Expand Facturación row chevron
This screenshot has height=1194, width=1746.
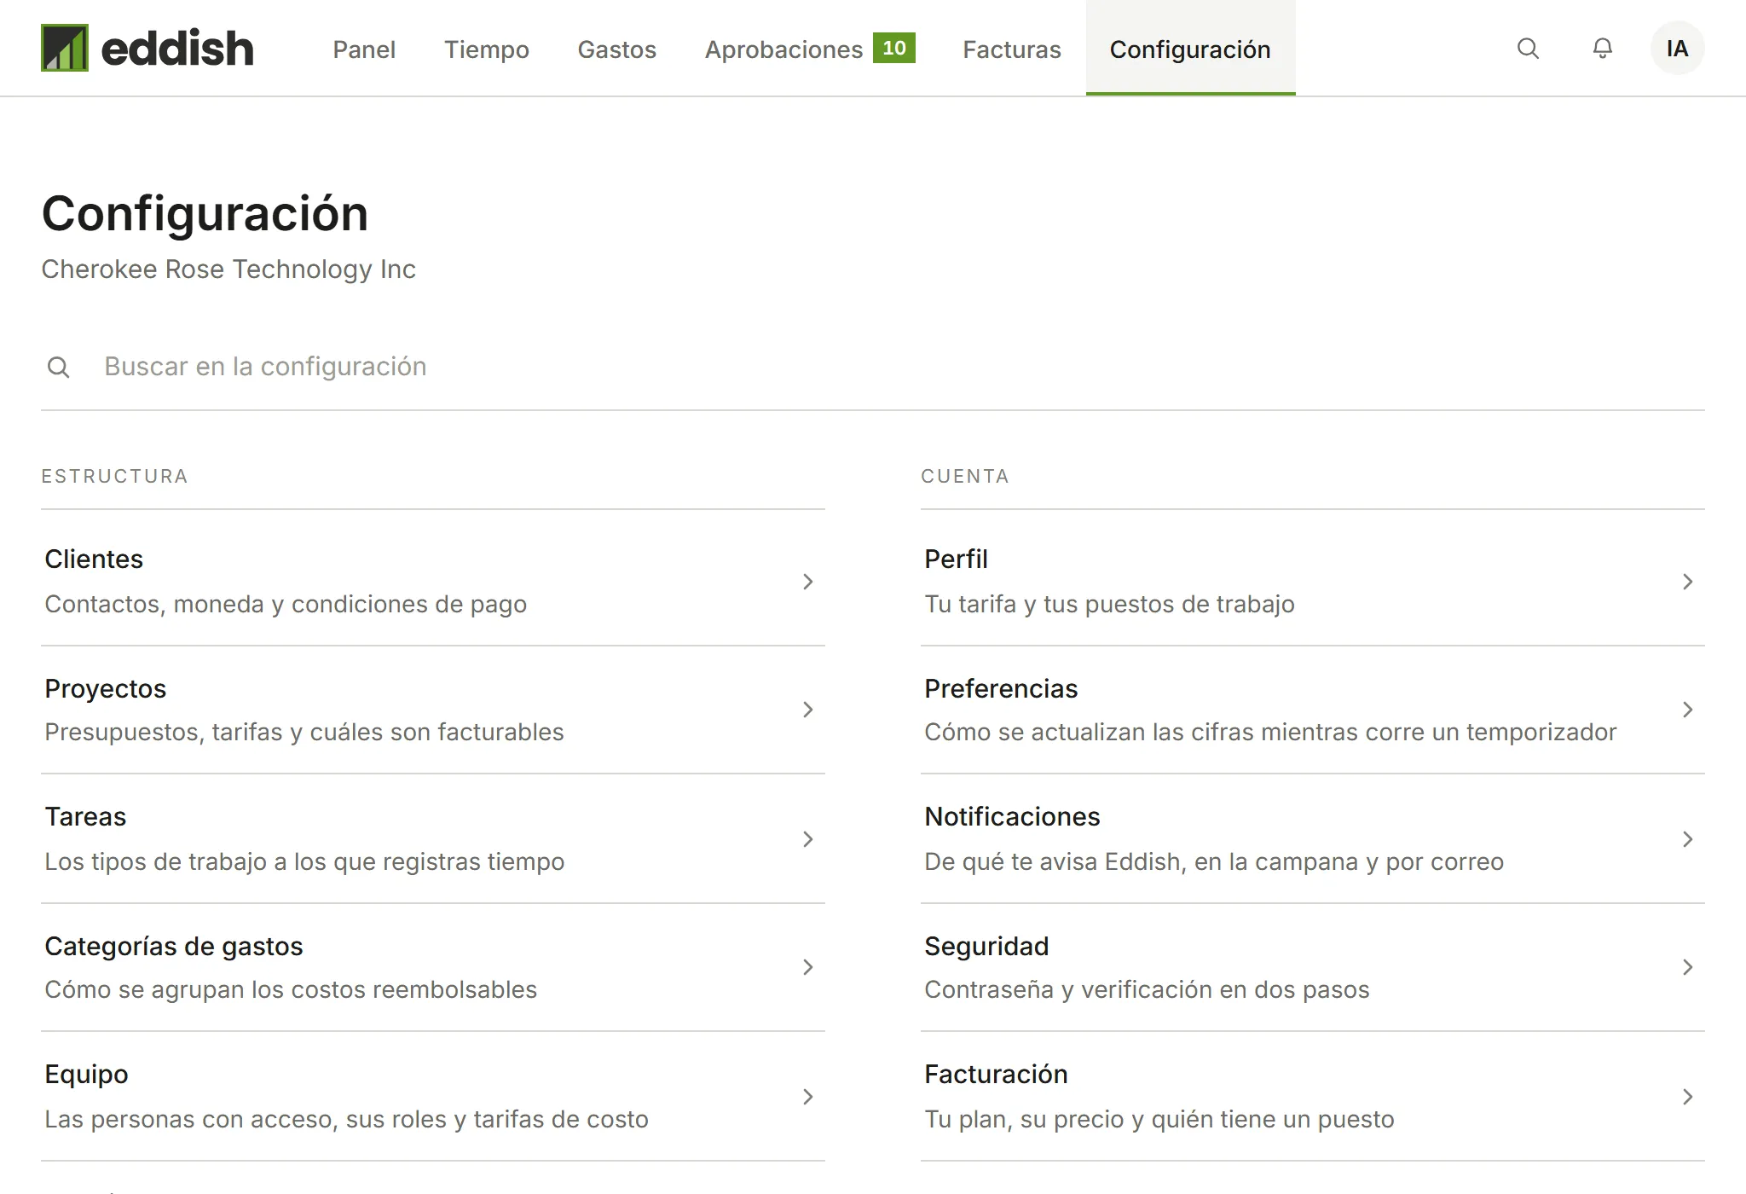pyautogui.click(x=1687, y=1097)
